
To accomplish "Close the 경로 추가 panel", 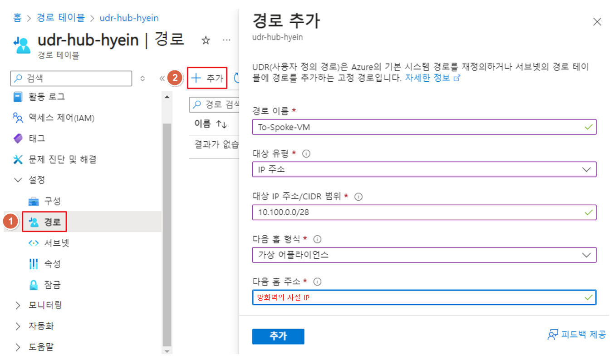I will point(597,22).
